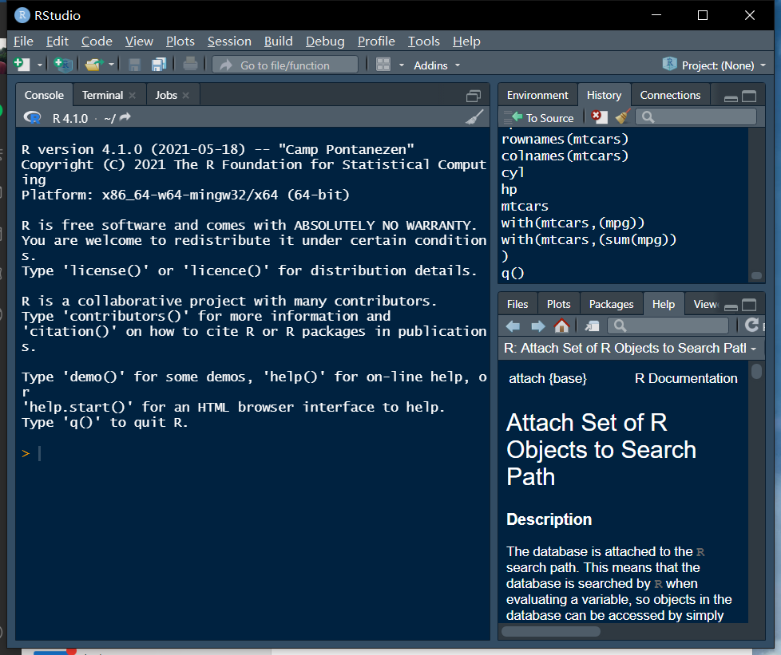Click the Help pane home icon
Viewport: 781px width, 655px height.
[561, 326]
